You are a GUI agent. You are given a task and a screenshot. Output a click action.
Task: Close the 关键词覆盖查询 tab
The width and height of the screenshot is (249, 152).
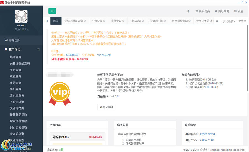pyautogui.click(x=85, y=21)
